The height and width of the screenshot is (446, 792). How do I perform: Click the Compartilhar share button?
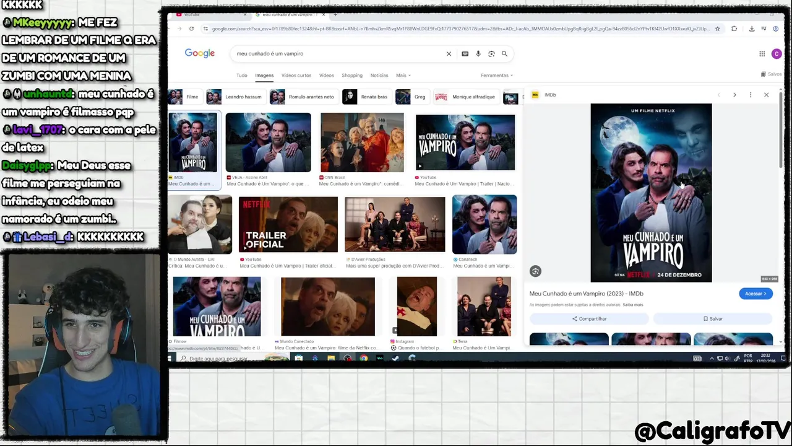tap(589, 318)
